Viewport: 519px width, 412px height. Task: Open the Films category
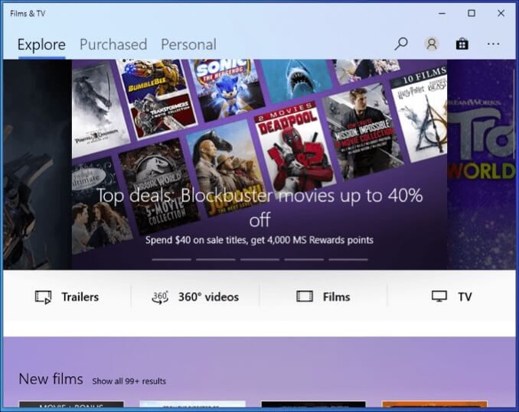323,297
